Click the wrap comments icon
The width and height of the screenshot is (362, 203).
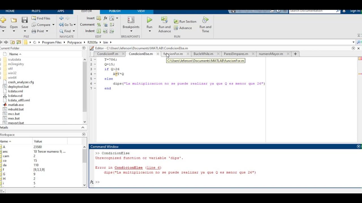(x=112, y=25)
